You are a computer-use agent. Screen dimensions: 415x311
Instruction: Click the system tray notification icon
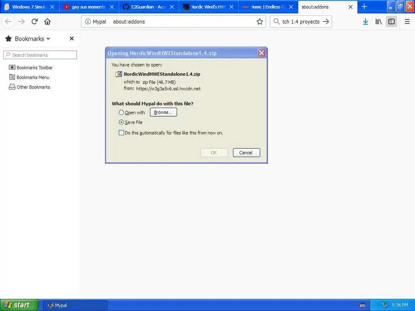pos(385,305)
